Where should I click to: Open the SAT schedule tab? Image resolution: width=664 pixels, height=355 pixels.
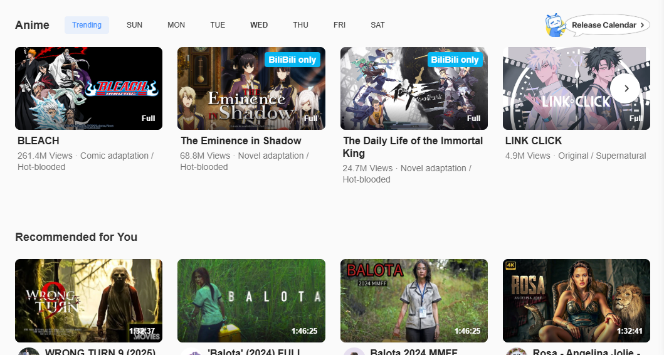click(377, 25)
